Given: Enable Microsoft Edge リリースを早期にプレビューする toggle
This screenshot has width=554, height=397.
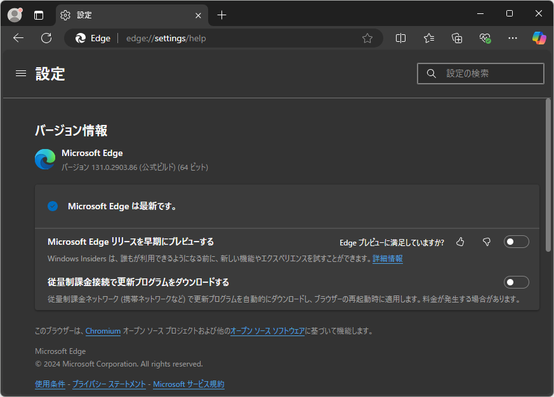Looking at the screenshot, I should point(516,241).
